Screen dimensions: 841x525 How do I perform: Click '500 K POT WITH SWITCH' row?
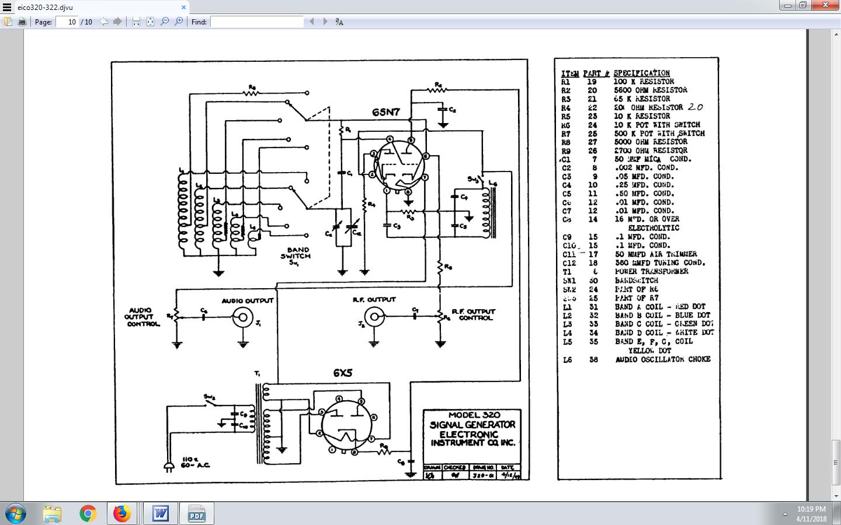tap(633, 133)
